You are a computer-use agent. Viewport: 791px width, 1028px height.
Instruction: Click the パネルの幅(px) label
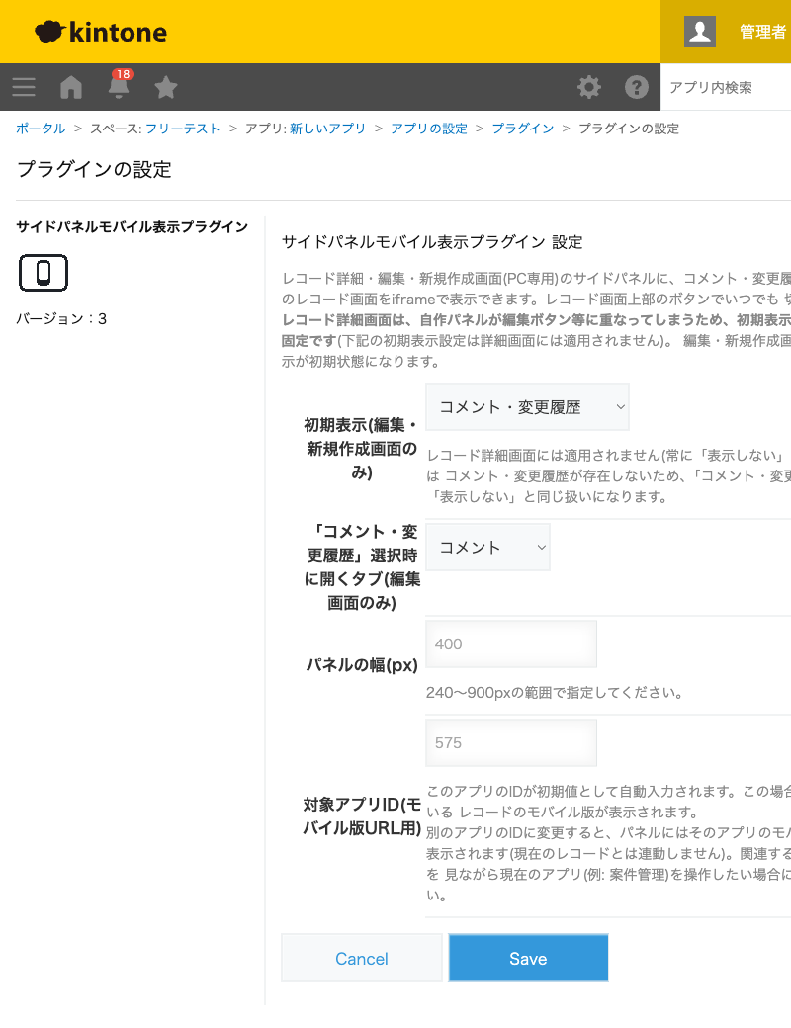pyautogui.click(x=362, y=665)
